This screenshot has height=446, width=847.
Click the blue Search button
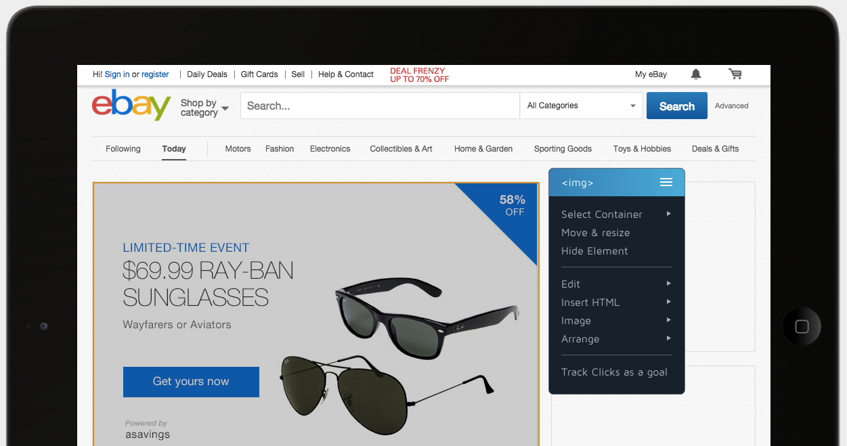677,106
